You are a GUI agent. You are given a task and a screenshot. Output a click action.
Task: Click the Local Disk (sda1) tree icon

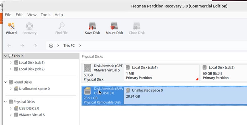[x=16, y=63]
